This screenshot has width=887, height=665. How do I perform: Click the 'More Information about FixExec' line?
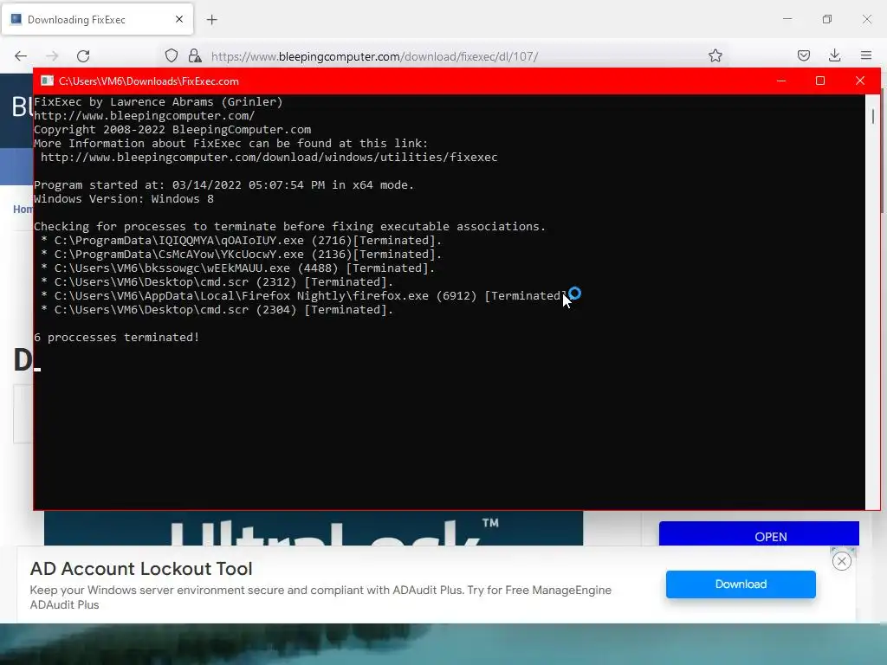pyautogui.click(x=231, y=144)
